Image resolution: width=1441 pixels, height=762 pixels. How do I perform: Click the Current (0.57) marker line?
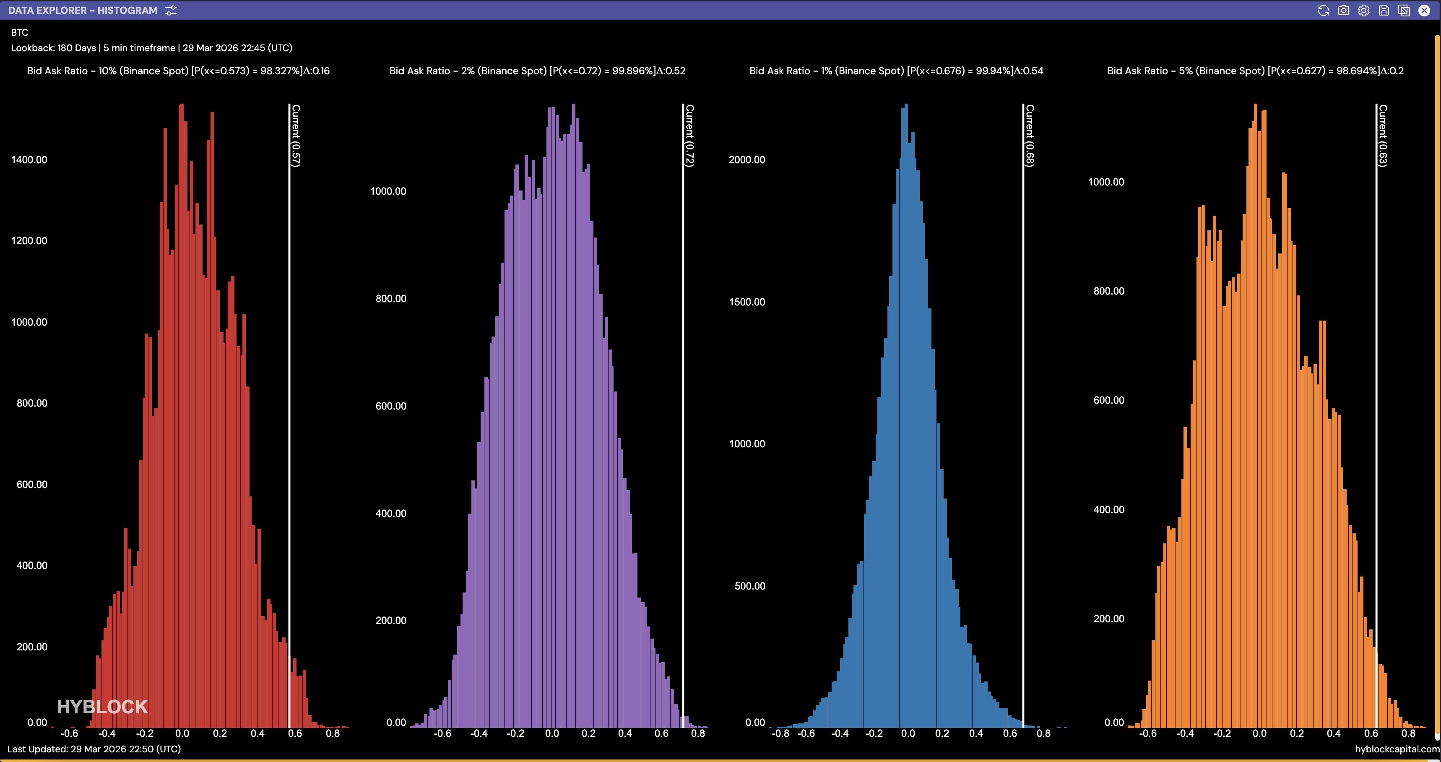[289, 392]
